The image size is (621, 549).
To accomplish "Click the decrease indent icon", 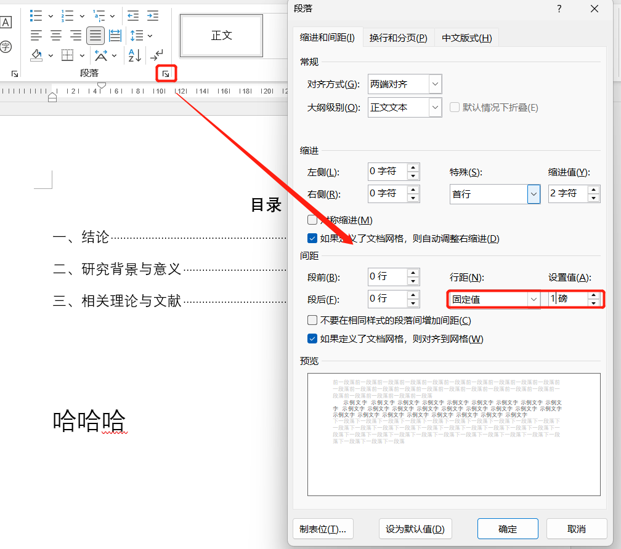I will point(133,16).
